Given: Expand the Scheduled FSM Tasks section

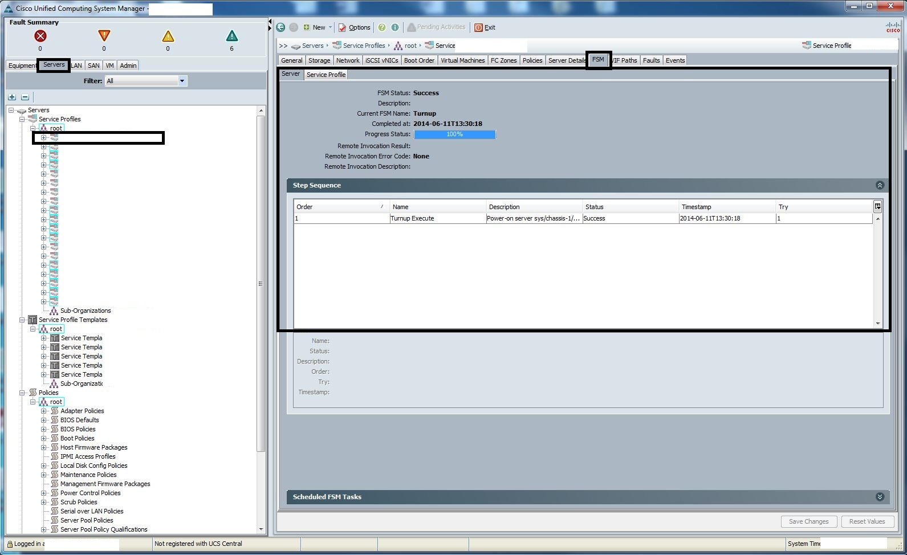Looking at the screenshot, I should point(880,497).
